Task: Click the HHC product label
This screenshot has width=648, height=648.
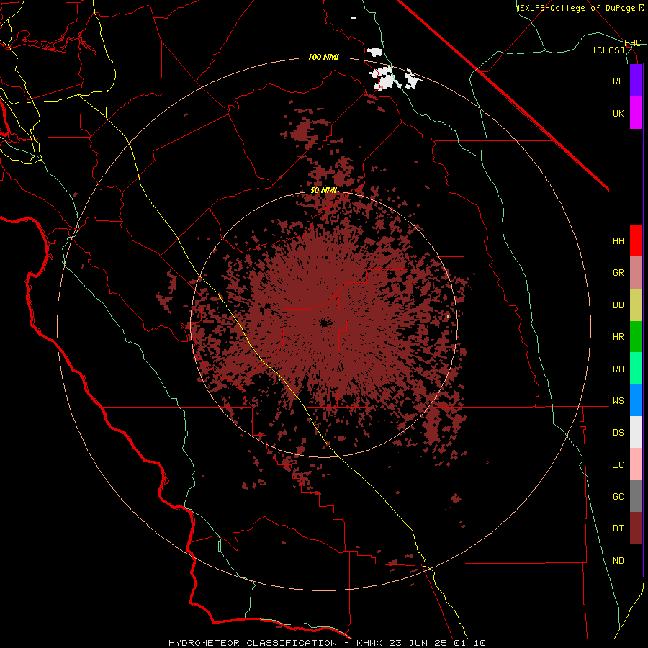Action: (633, 43)
